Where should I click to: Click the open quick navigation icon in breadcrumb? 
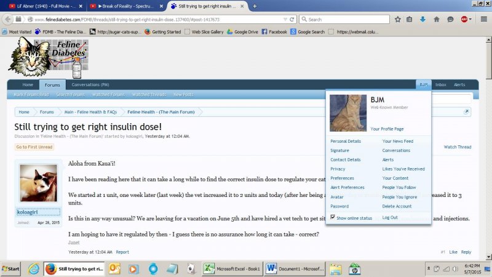click(466, 112)
